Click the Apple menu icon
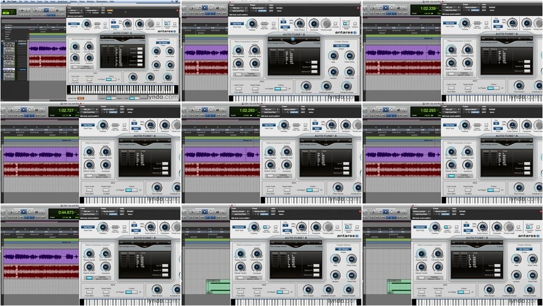The height and width of the screenshot is (306, 543). [4, 2]
